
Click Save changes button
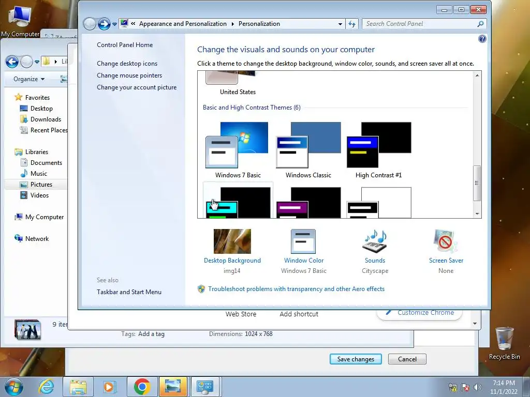(x=356, y=359)
